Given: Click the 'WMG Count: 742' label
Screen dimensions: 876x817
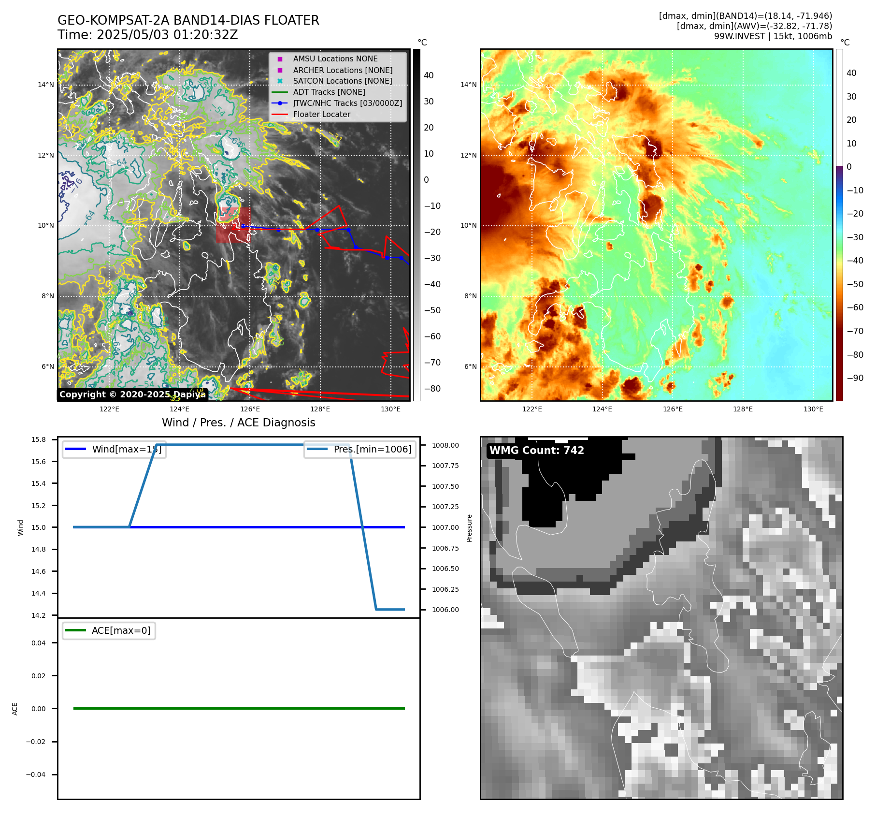Looking at the screenshot, I should [537, 450].
